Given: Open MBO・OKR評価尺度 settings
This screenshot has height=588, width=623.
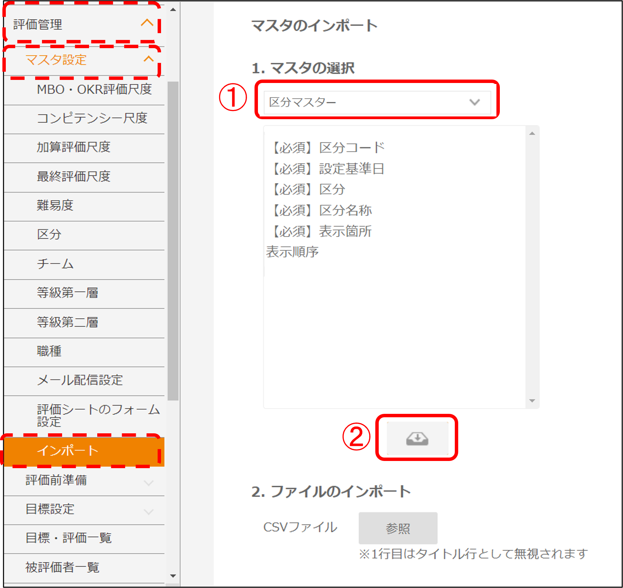Looking at the screenshot, I should coord(94,89).
